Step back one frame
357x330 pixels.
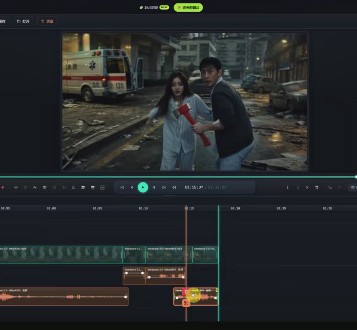pos(132,188)
